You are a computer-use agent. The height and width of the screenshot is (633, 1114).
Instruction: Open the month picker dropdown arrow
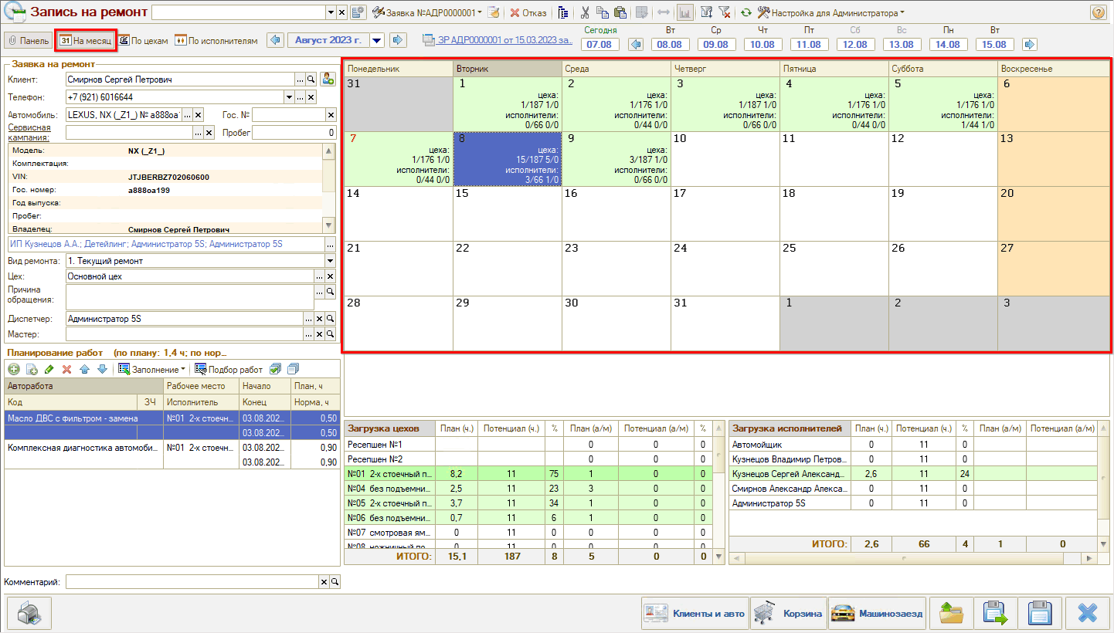coord(377,40)
